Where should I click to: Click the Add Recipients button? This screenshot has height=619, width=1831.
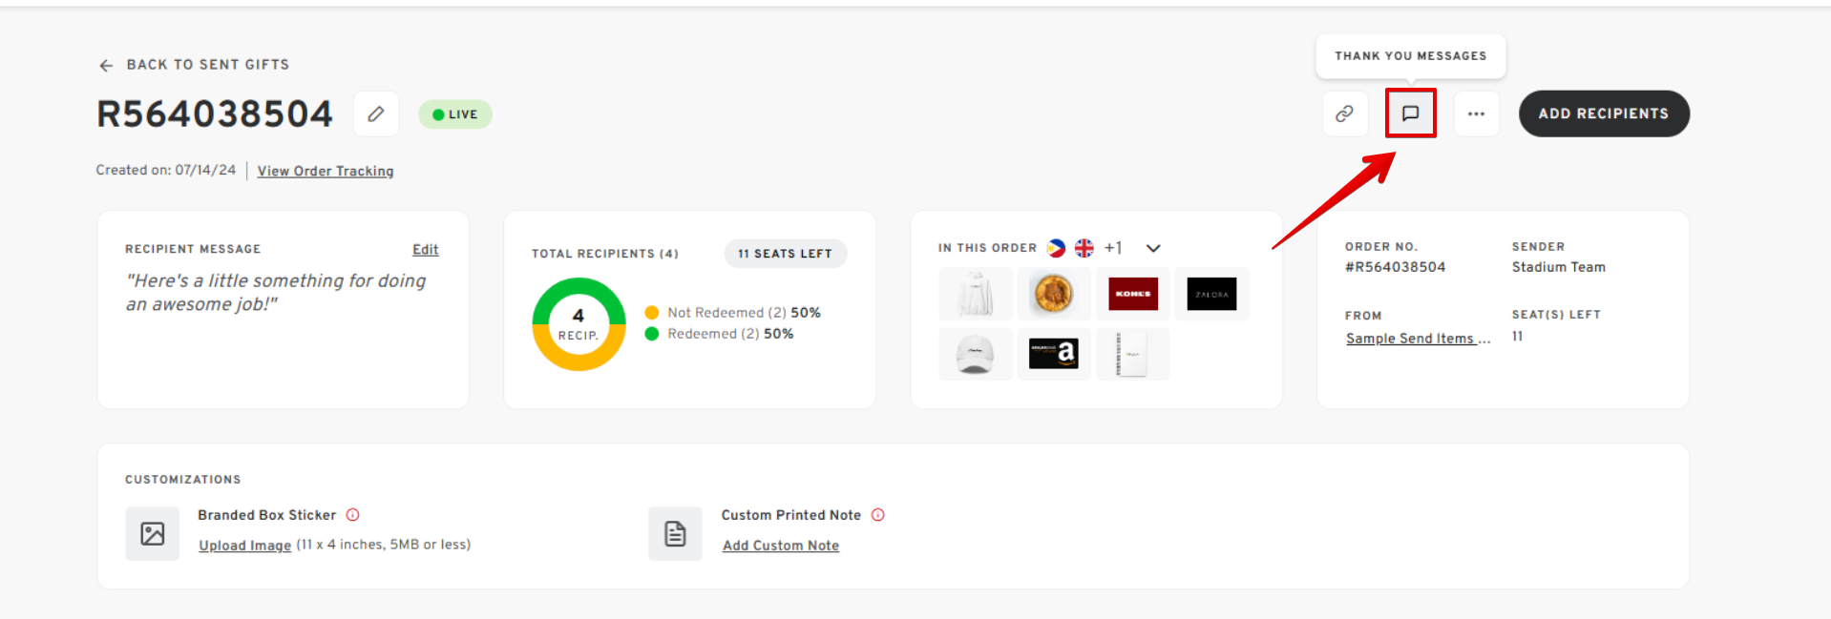click(x=1603, y=113)
